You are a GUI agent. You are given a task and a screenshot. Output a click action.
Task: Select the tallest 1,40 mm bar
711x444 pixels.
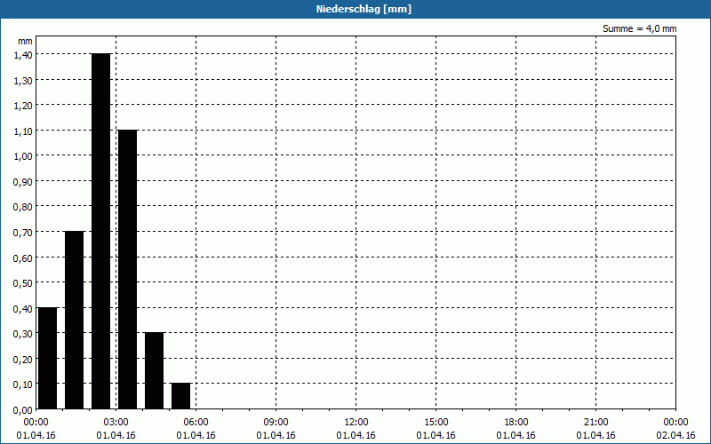pos(101,232)
